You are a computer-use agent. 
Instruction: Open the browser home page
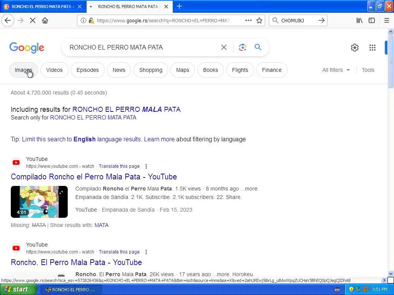(45, 21)
